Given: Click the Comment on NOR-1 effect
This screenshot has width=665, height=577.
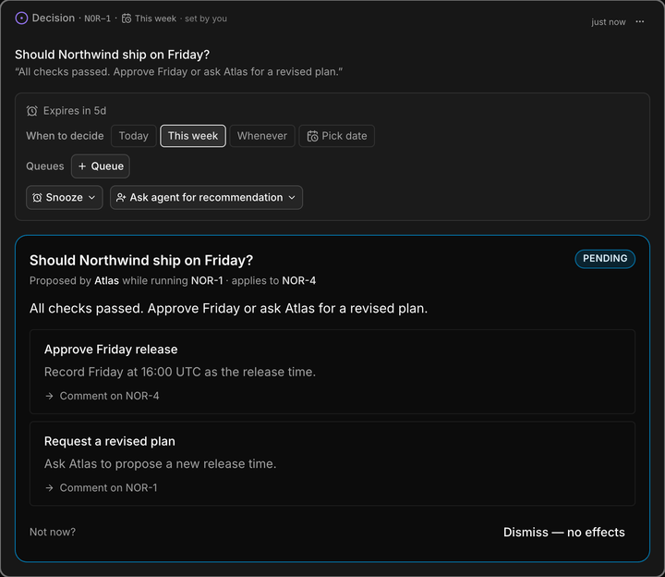Looking at the screenshot, I should tap(101, 487).
